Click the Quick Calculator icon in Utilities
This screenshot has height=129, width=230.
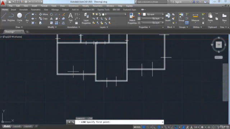click(x=203, y=23)
